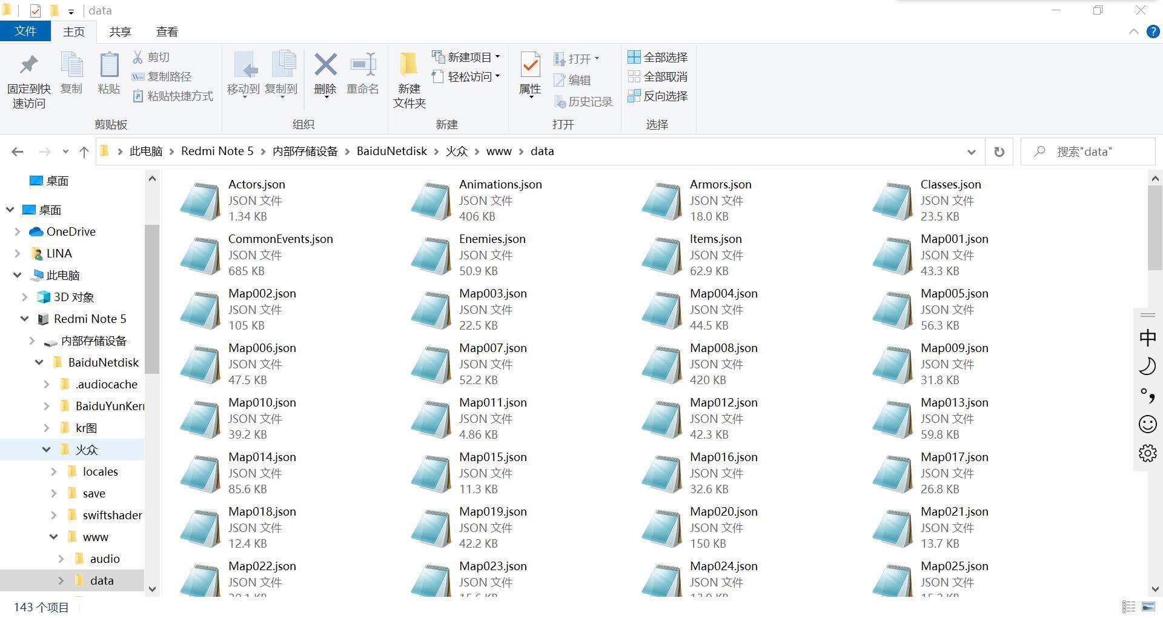Switch to details view in status bar

(1128, 606)
